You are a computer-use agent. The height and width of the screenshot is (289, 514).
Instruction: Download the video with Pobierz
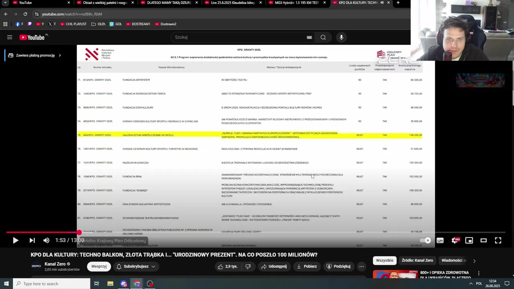click(307, 267)
